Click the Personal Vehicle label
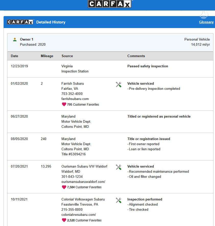Image resolution: width=215 pixels, height=226 pixels. [197, 39]
